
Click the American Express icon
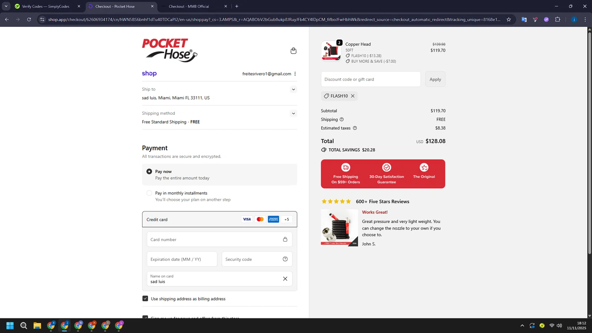tap(274, 219)
